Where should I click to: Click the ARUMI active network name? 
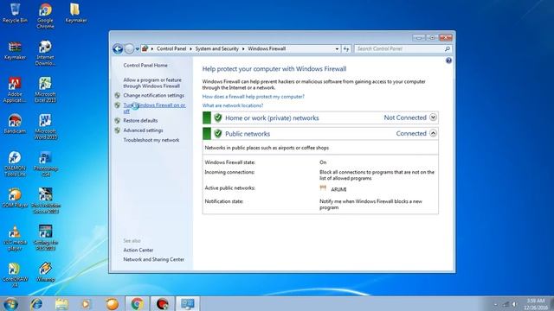(x=338, y=189)
